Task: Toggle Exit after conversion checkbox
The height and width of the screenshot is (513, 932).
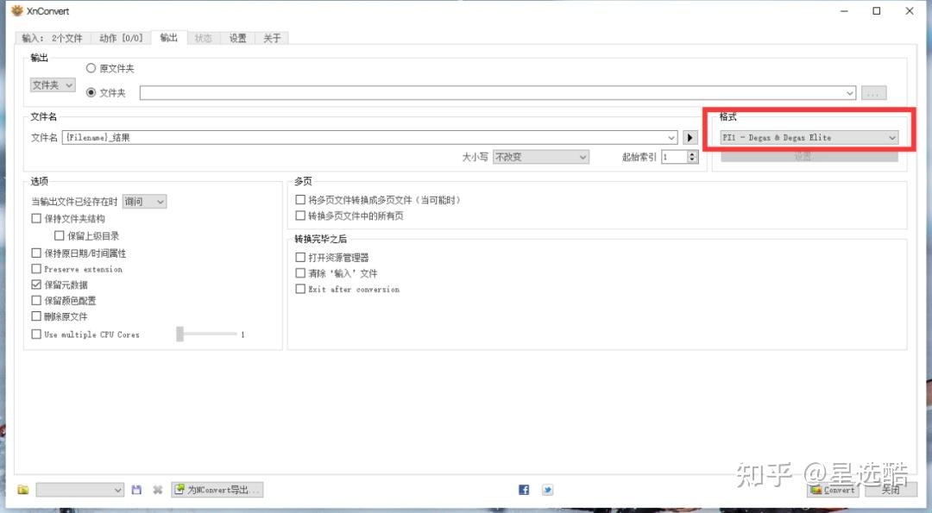Action: pos(300,289)
